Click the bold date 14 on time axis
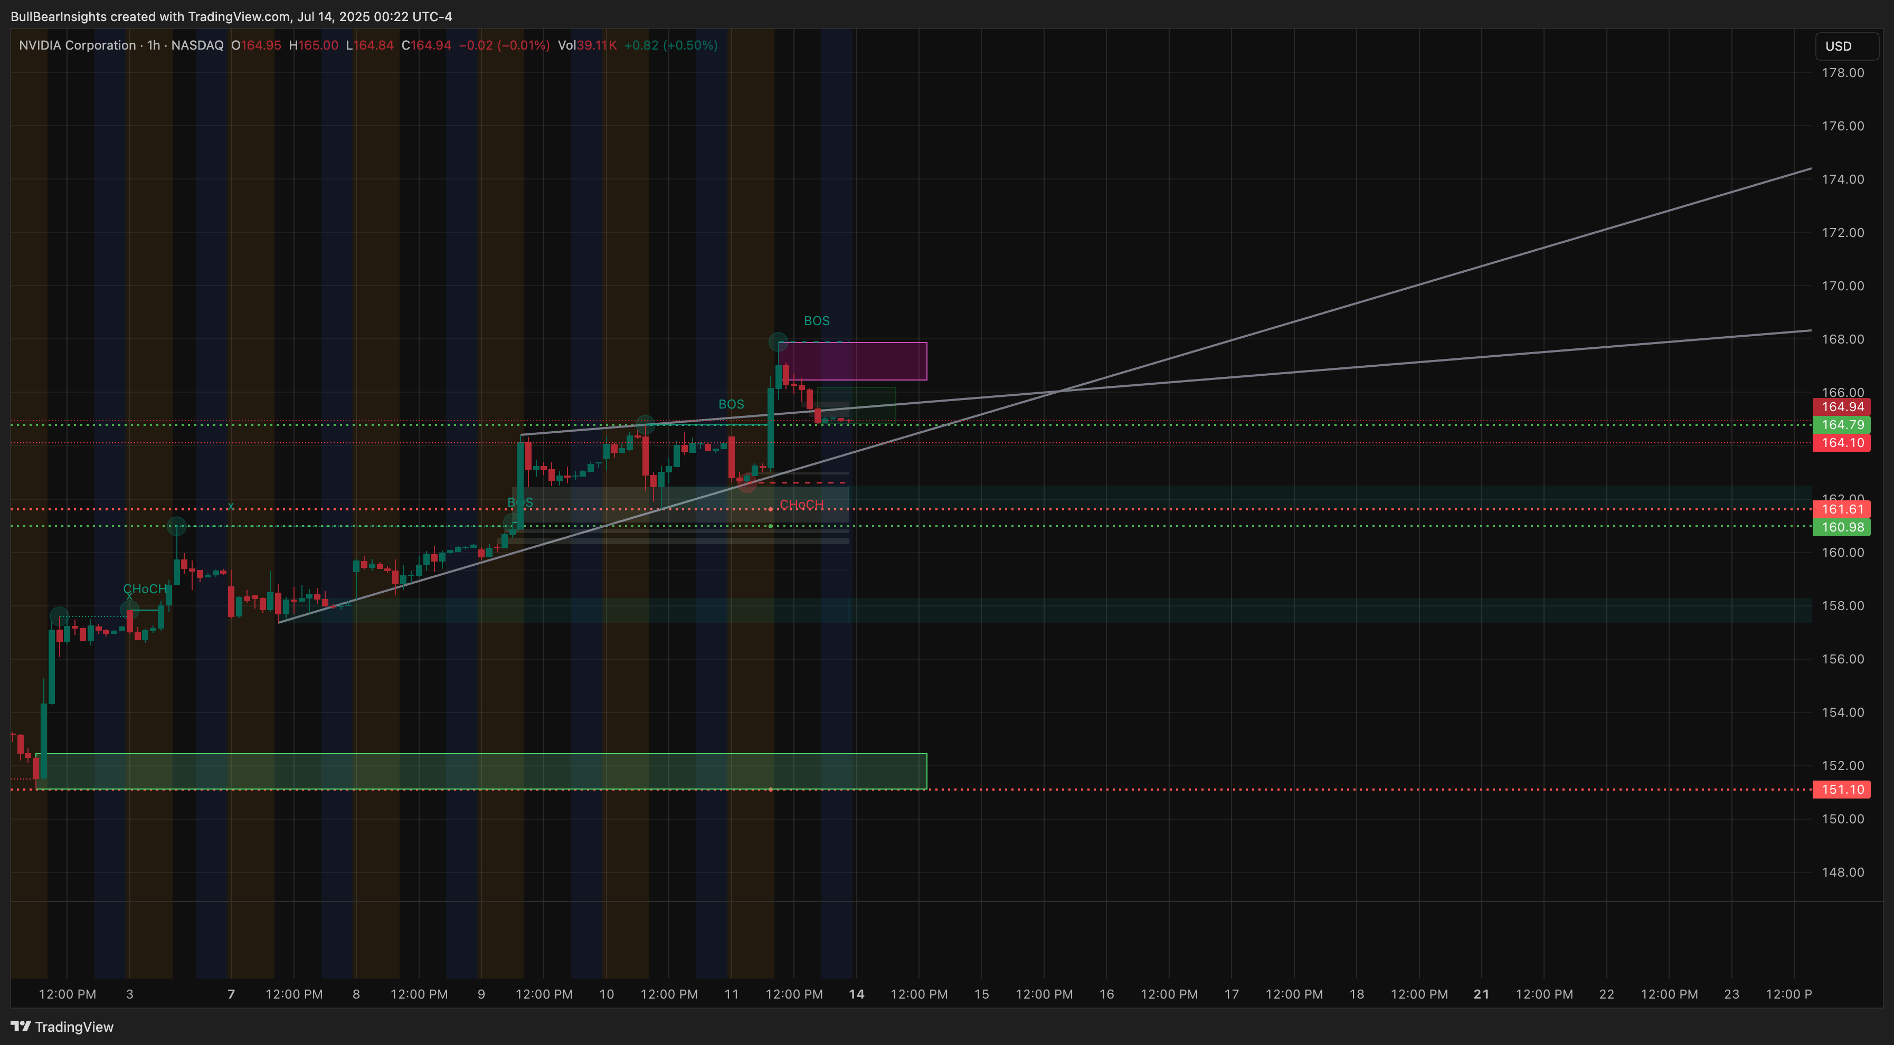Screen dimensions: 1894x1045 (857, 994)
